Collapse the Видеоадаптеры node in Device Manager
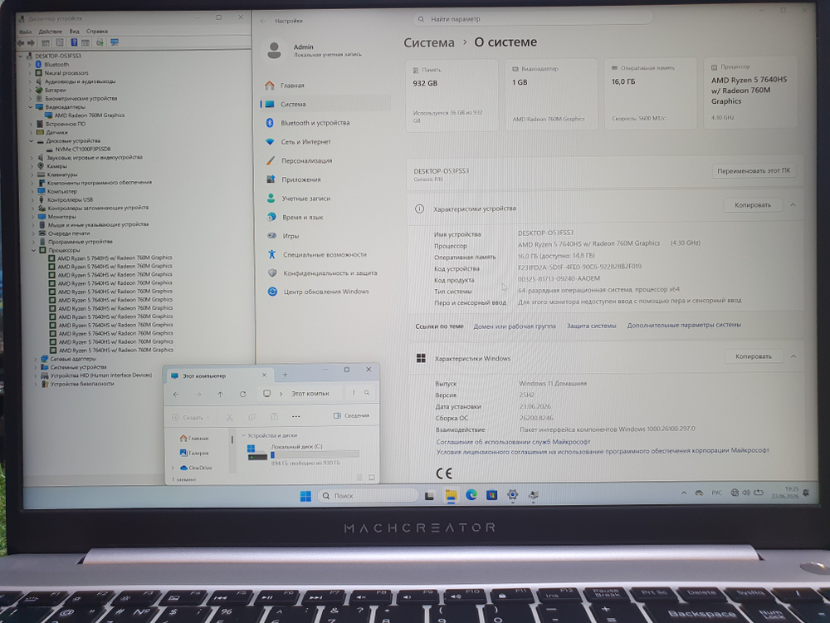Screen dimensions: 830x623 32,107
